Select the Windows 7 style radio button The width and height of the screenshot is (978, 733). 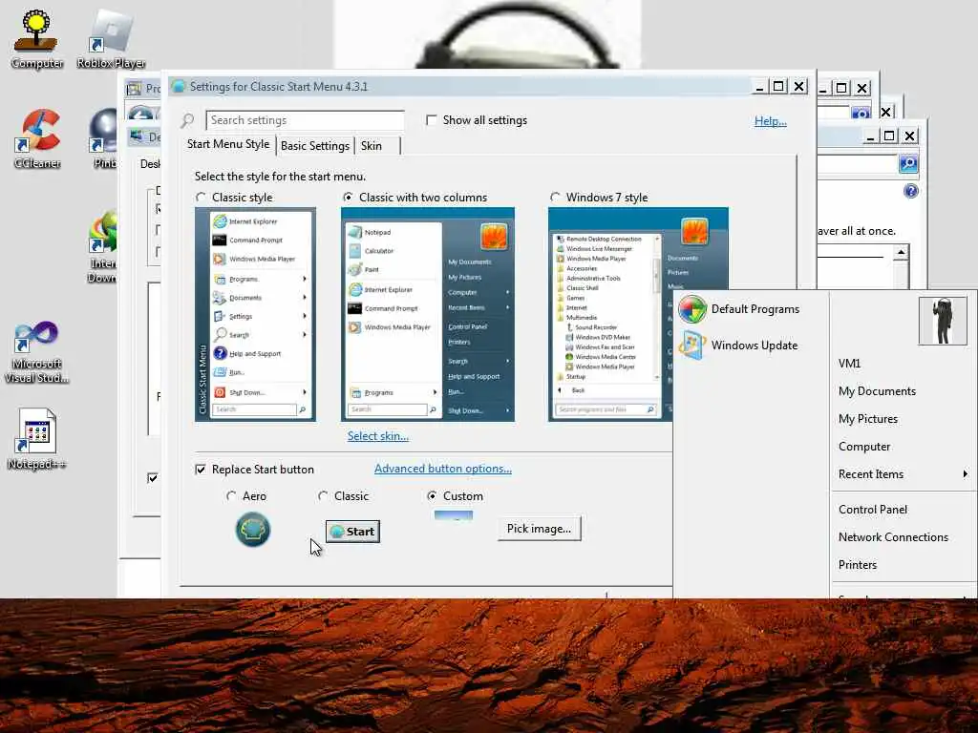pyautogui.click(x=555, y=197)
